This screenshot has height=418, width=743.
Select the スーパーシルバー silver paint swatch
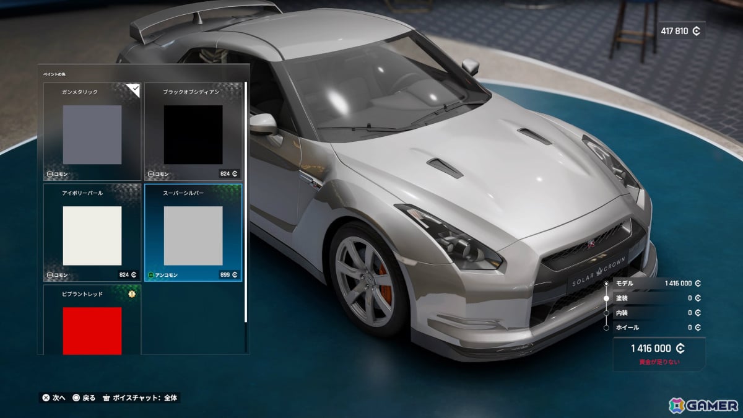coord(193,235)
